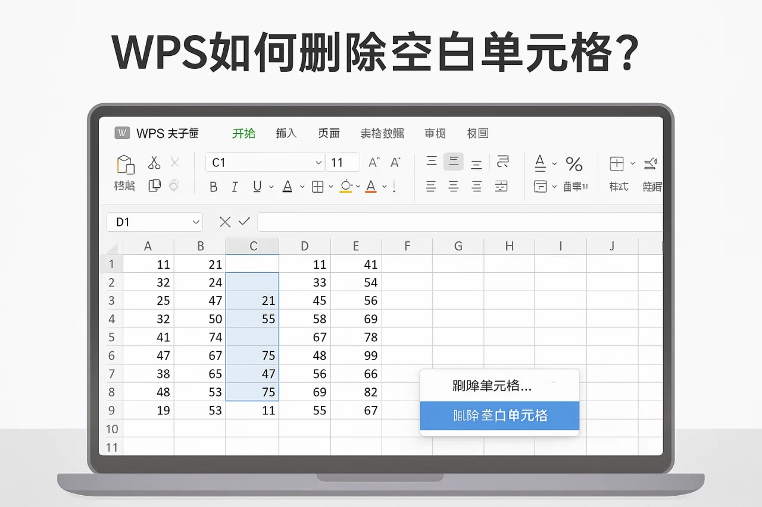
Task: Click the percent number format icon
Action: tap(574, 165)
